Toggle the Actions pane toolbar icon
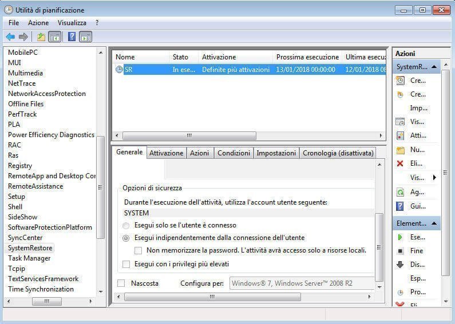This screenshot has width=455, height=324. pyautogui.click(x=86, y=37)
